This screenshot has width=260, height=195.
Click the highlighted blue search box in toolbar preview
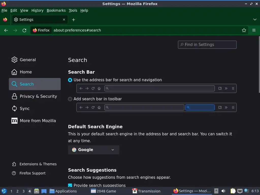click(x=200, y=107)
